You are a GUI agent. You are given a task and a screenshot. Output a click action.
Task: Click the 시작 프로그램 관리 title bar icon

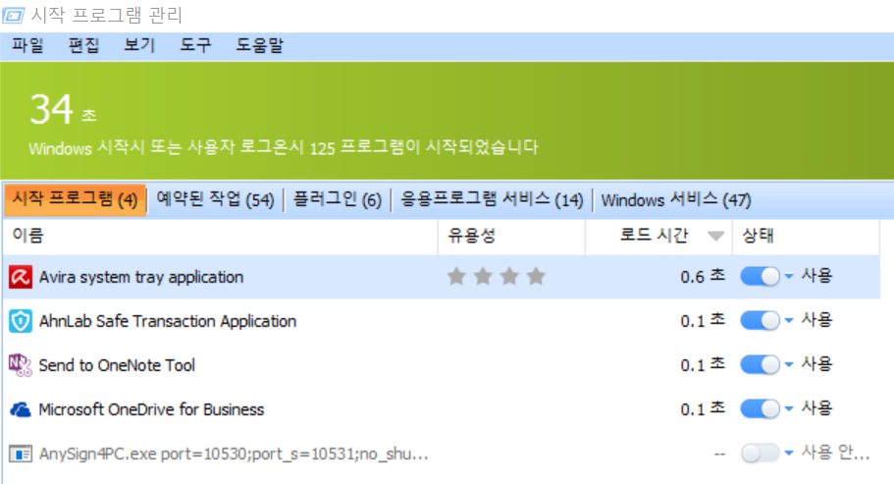(13, 16)
